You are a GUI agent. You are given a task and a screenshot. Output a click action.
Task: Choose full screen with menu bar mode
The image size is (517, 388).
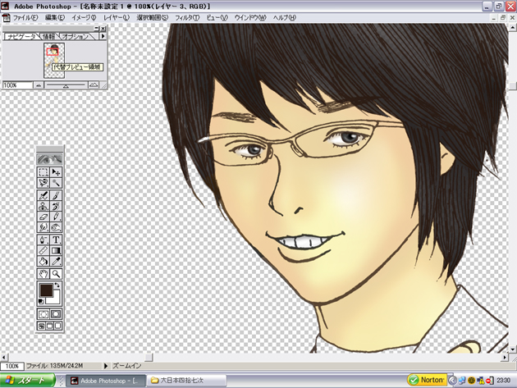pyautogui.click(x=49, y=326)
